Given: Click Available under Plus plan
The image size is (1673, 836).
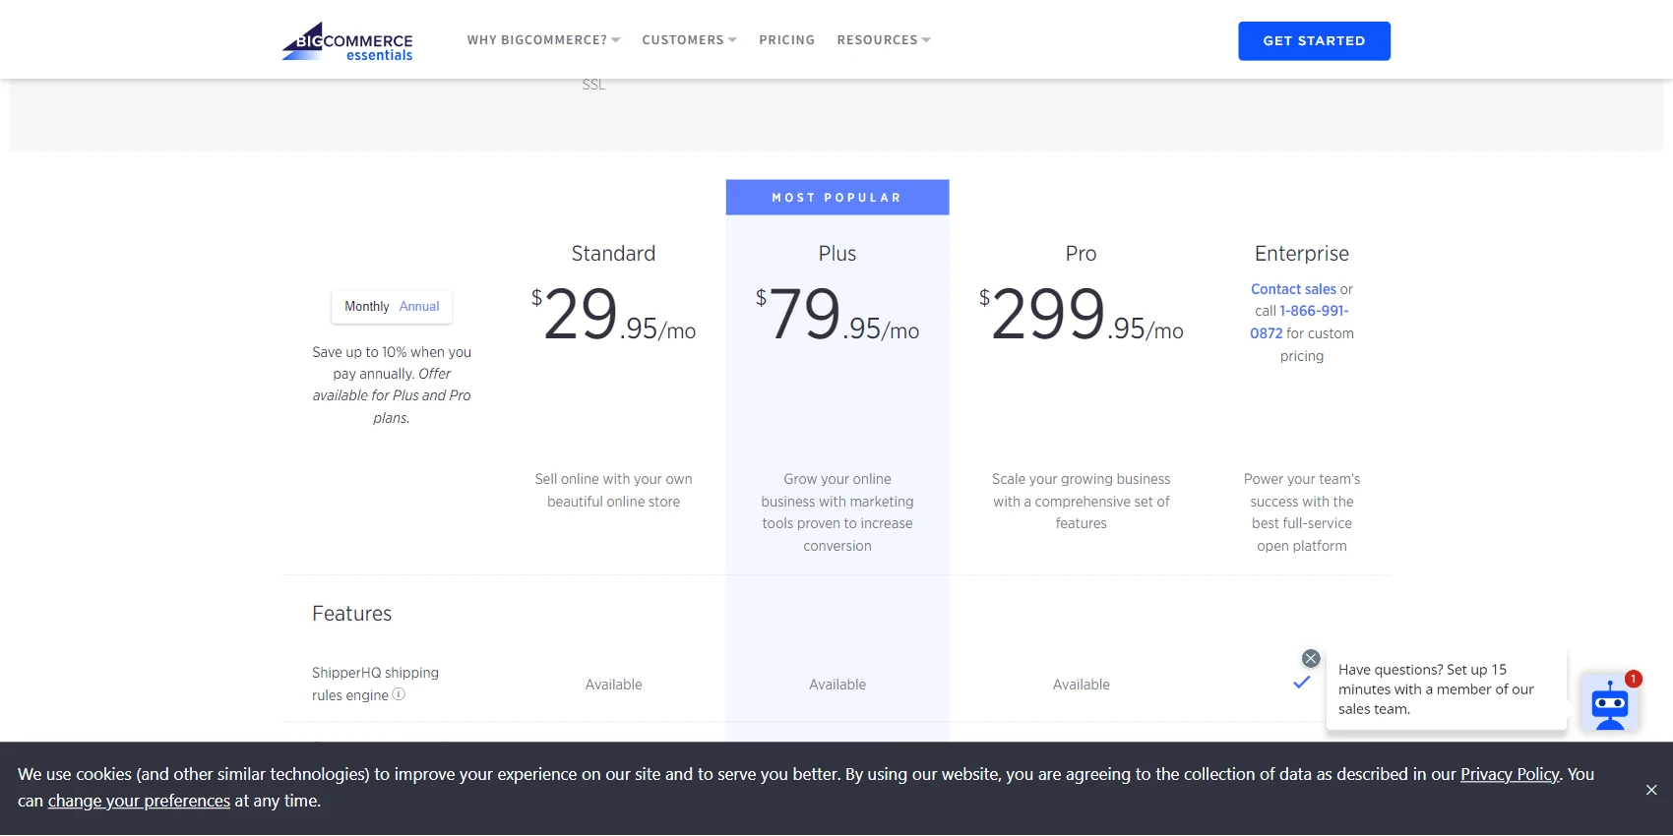Looking at the screenshot, I should click(x=837, y=685).
